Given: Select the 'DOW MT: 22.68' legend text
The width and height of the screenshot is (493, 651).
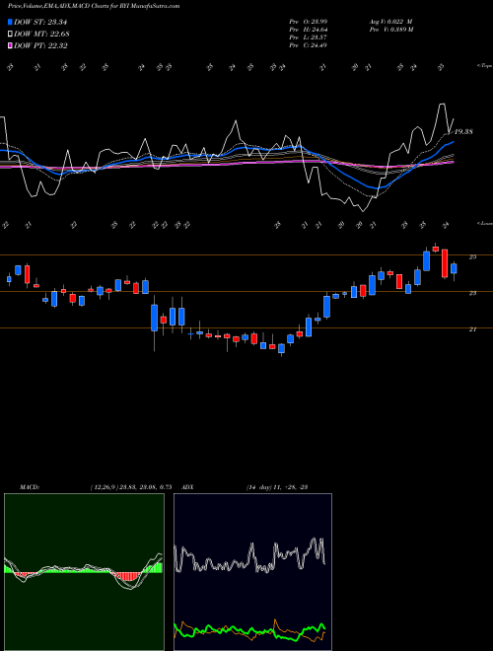Looking at the screenshot, I should click(x=41, y=35).
